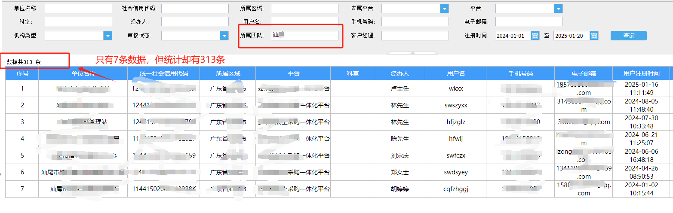Open the 机构类型 dropdown

point(108,36)
